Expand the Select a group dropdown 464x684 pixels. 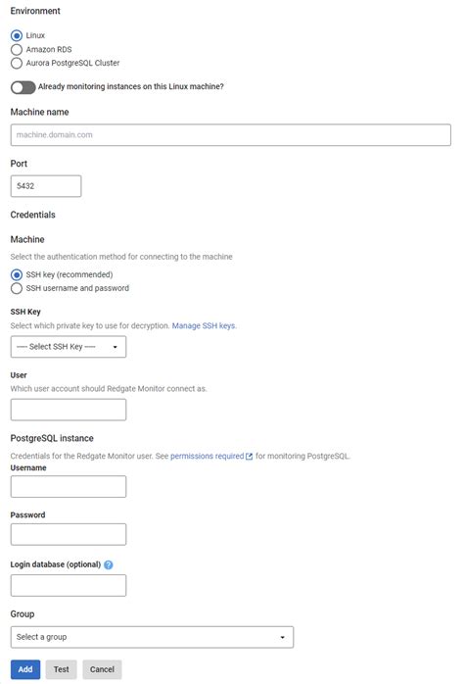click(x=152, y=637)
